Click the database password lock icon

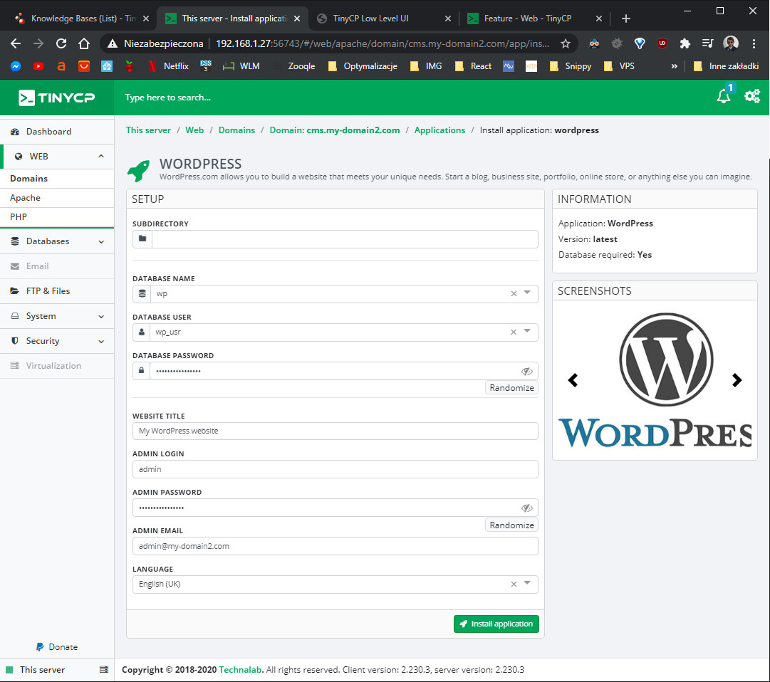point(142,370)
